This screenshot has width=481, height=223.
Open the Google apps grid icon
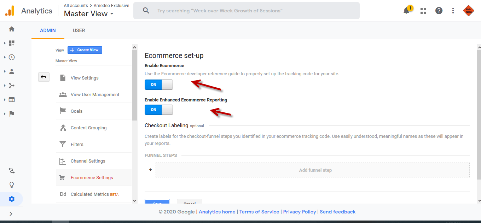pos(423,11)
